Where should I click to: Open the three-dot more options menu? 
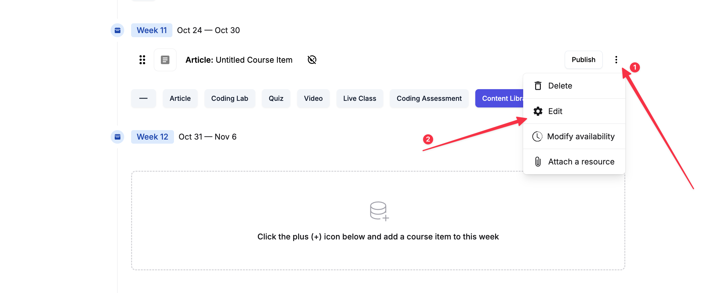click(616, 60)
